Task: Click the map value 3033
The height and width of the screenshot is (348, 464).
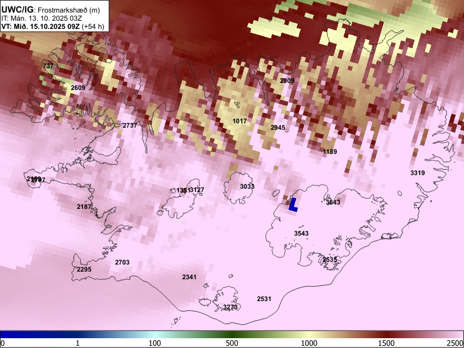Action: [247, 187]
